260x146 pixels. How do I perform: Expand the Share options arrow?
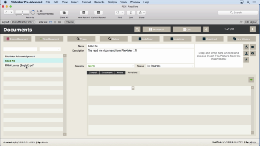tap(144, 13)
